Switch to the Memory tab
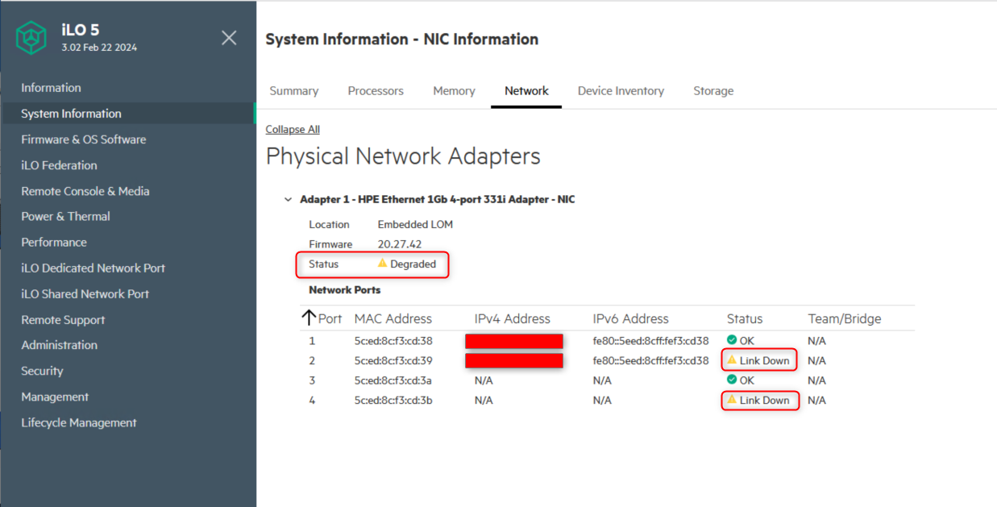 [454, 91]
